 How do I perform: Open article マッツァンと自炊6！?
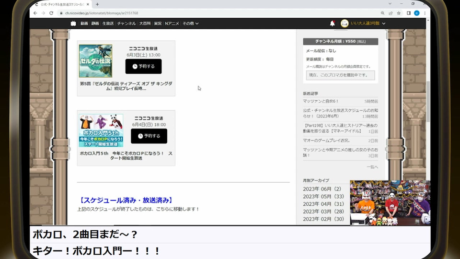point(321,101)
